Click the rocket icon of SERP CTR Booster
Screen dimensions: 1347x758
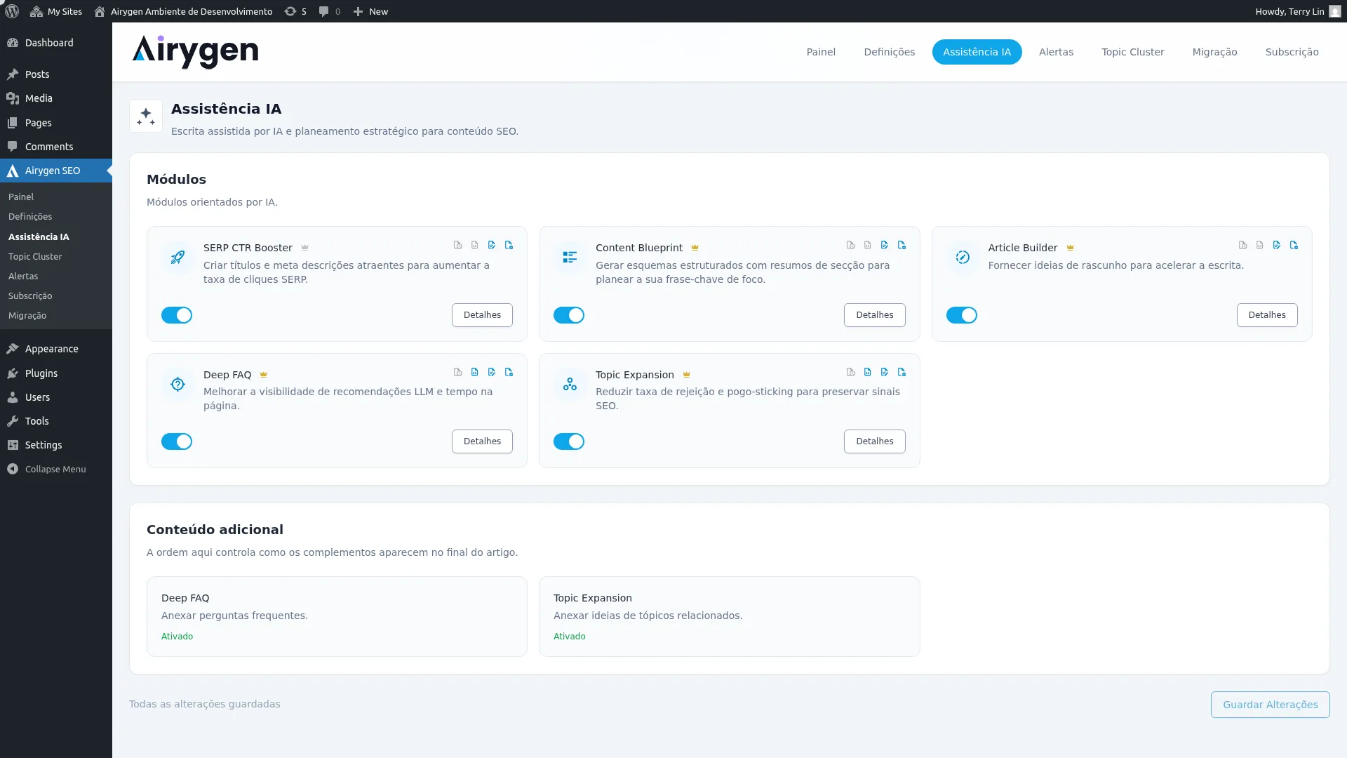[177, 258]
